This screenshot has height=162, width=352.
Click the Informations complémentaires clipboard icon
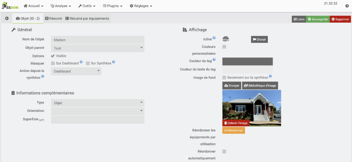coord(13,93)
